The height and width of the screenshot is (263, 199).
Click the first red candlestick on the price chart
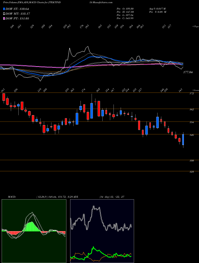pyautogui.click(x=4, y=97)
